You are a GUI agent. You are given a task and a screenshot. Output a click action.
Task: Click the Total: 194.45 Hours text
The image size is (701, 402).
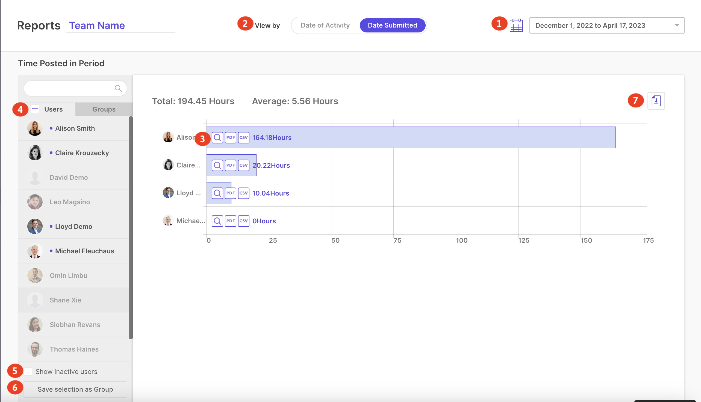tap(193, 101)
